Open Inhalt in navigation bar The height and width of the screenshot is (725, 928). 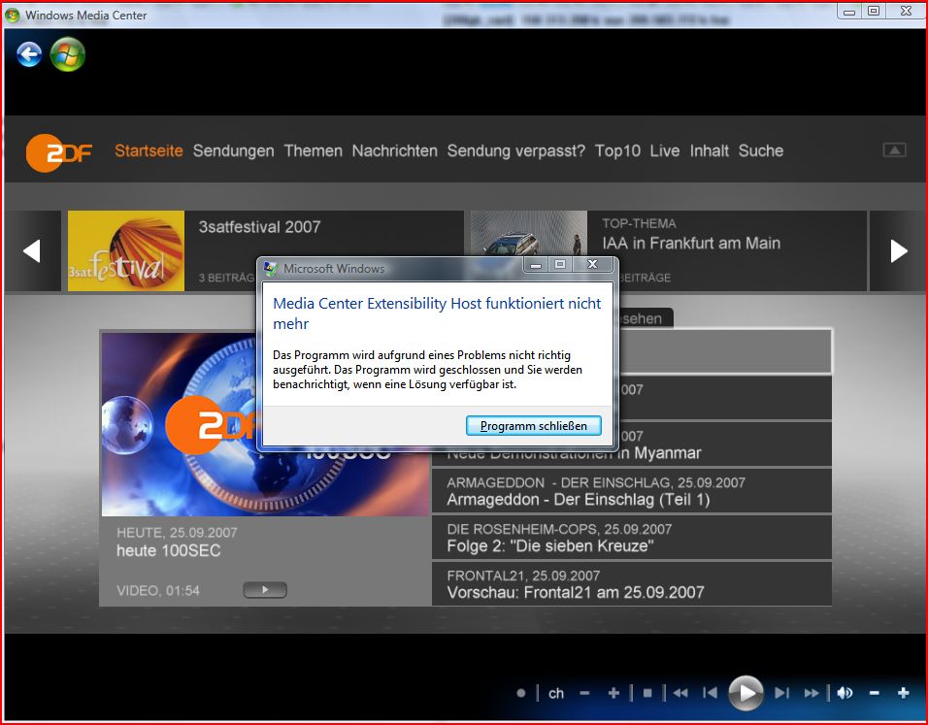tap(709, 150)
